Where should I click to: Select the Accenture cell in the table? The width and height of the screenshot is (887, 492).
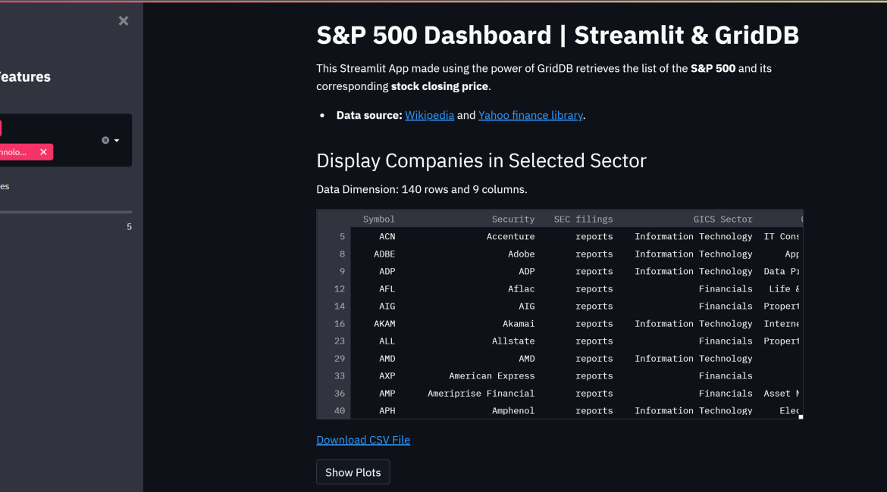510,236
